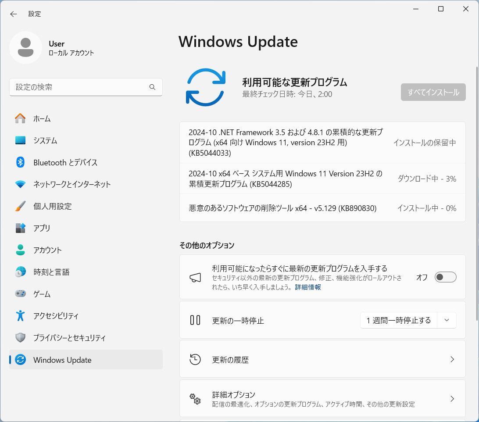Click the history clock icon for 更新の履歴
Image resolution: width=479 pixels, height=422 pixels.
coord(195,359)
